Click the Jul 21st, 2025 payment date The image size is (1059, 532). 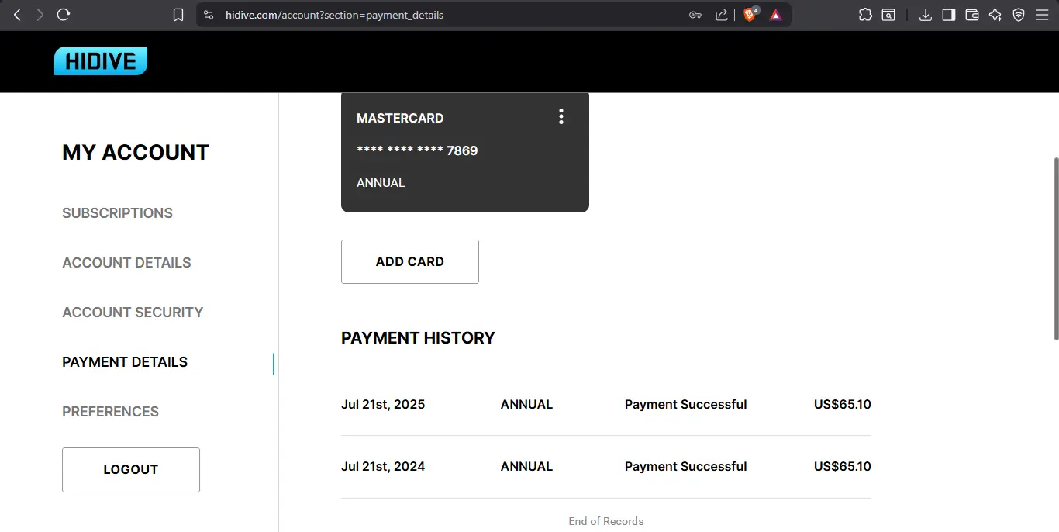383,405
